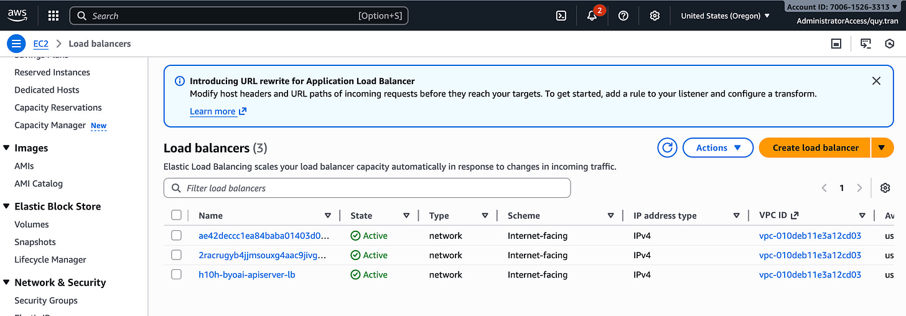Open Snapshots in sidebar
The width and height of the screenshot is (906, 316).
click(x=35, y=242)
